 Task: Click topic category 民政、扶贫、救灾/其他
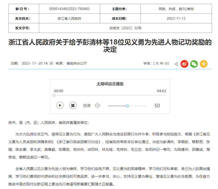176,9
